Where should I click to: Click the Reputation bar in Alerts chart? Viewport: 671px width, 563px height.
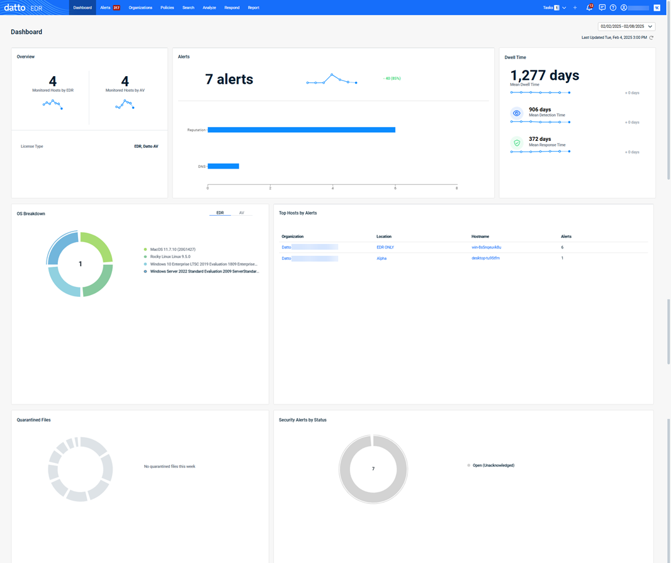click(301, 130)
